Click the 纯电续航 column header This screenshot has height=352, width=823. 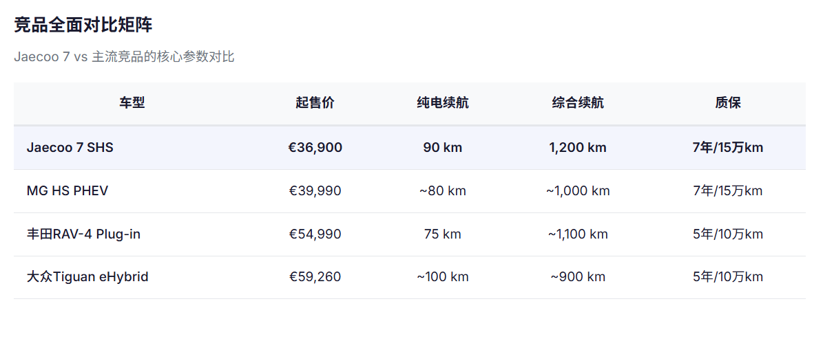(443, 103)
